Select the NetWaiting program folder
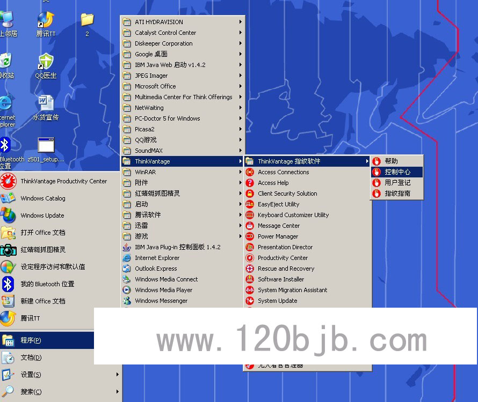The image size is (478, 402). [182, 108]
